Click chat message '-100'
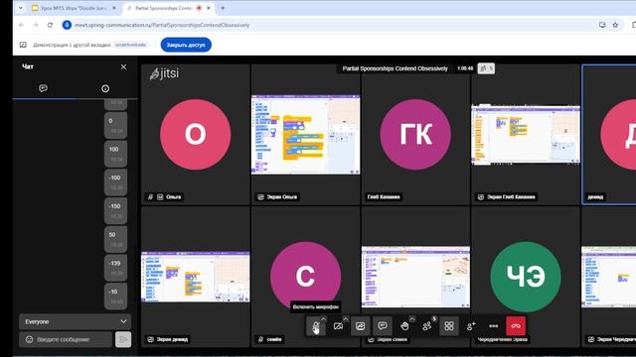Viewport: 636px width, 357px height. coord(115,182)
